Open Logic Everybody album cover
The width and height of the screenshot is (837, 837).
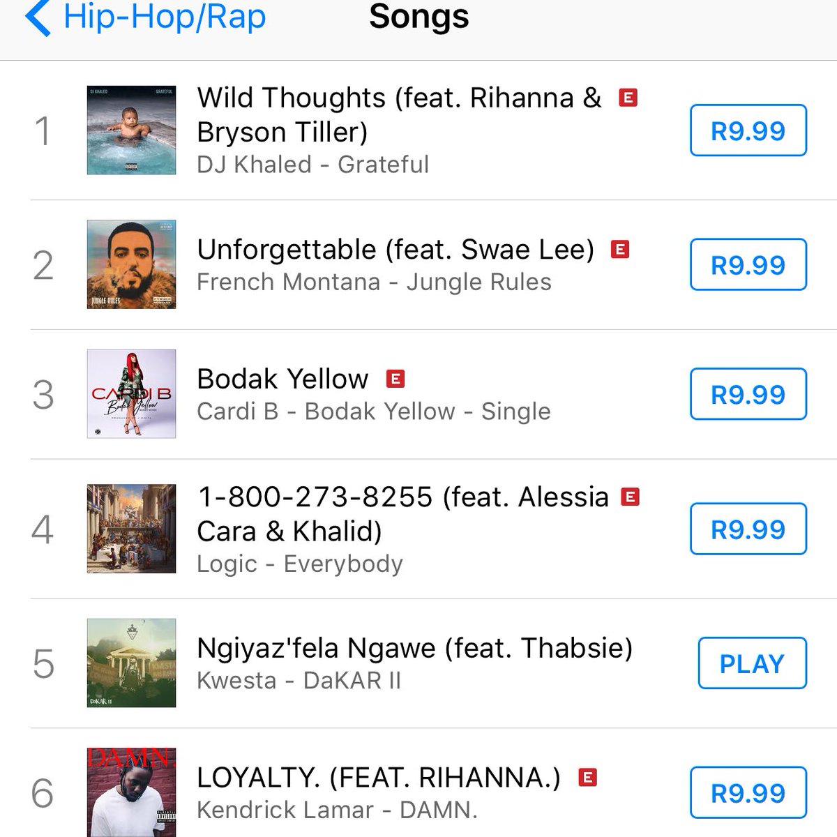pyautogui.click(x=131, y=529)
